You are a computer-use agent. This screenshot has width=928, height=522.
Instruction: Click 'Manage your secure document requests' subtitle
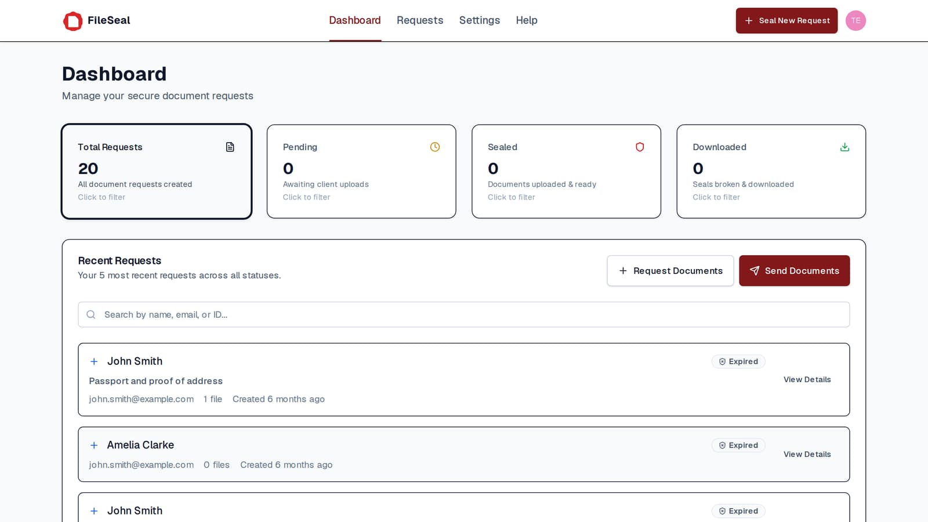(x=158, y=96)
